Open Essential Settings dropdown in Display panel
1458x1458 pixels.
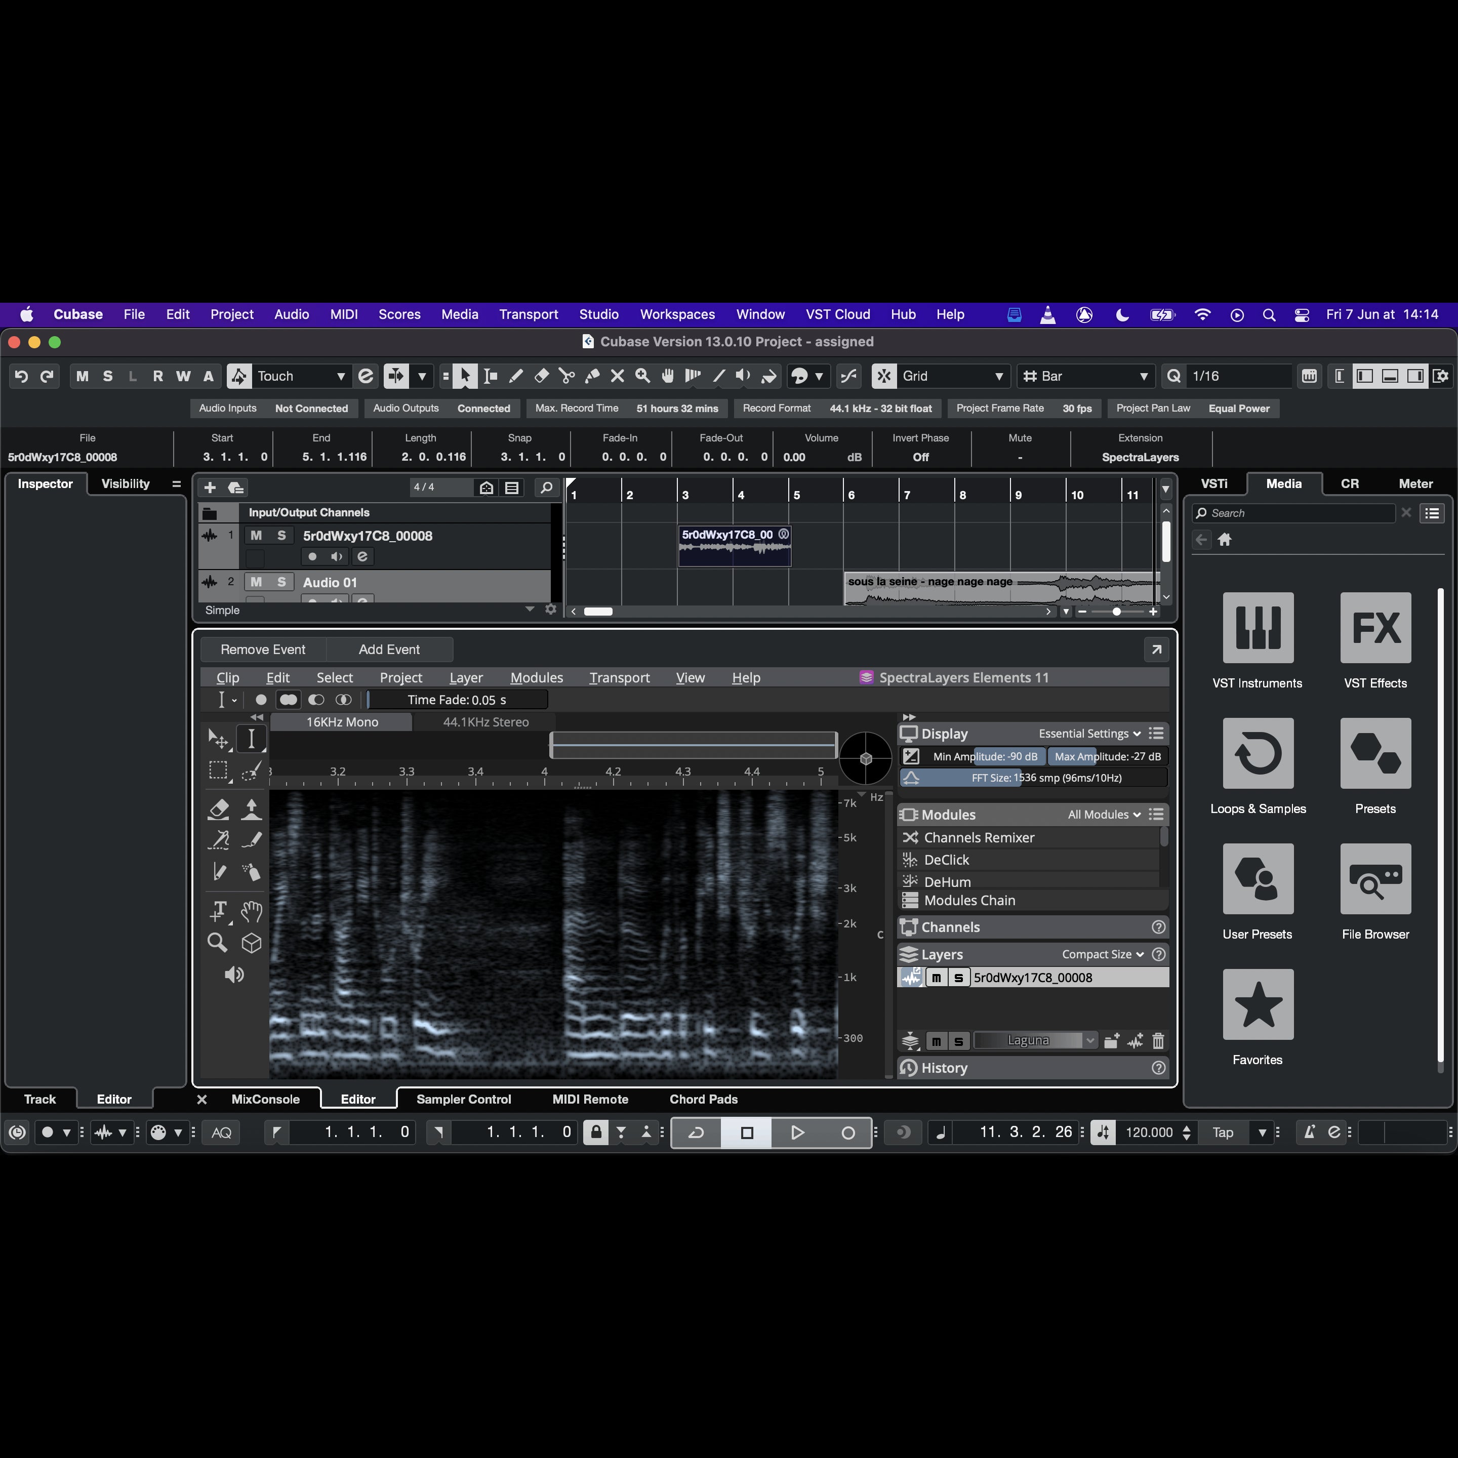coord(1090,734)
